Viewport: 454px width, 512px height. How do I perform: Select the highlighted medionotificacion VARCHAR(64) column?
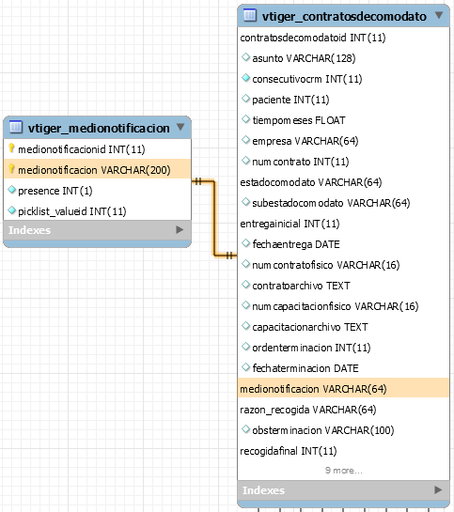coord(344,389)
